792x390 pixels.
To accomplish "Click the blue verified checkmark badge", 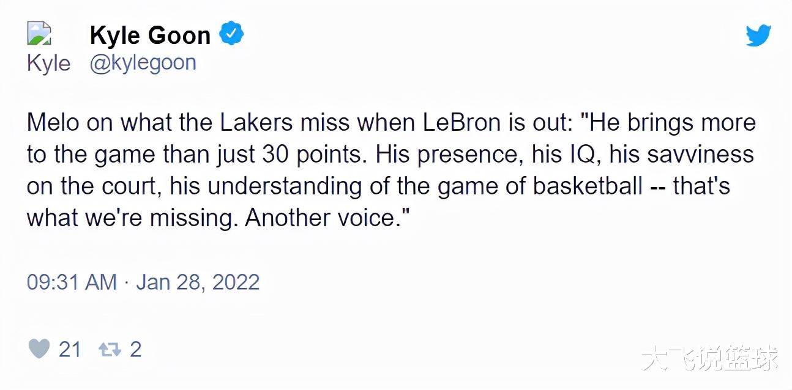I will coord(231,34).
